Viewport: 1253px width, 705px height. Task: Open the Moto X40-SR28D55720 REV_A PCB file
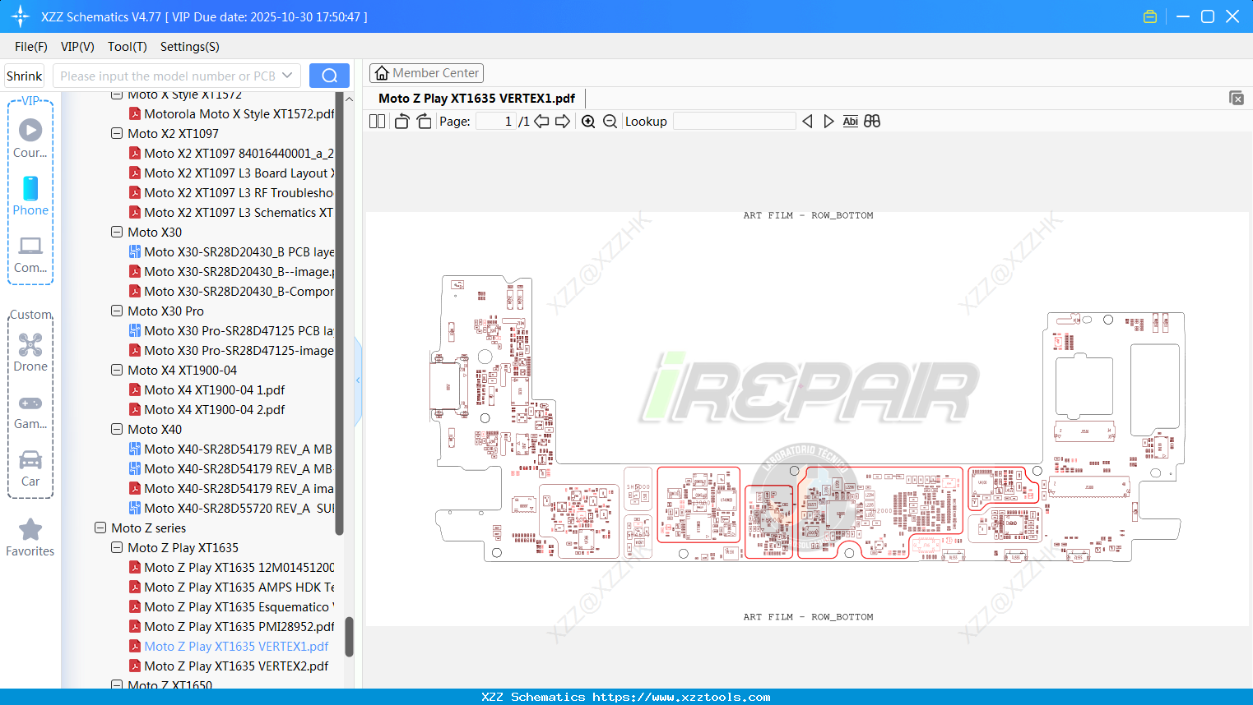coord(231,509)
